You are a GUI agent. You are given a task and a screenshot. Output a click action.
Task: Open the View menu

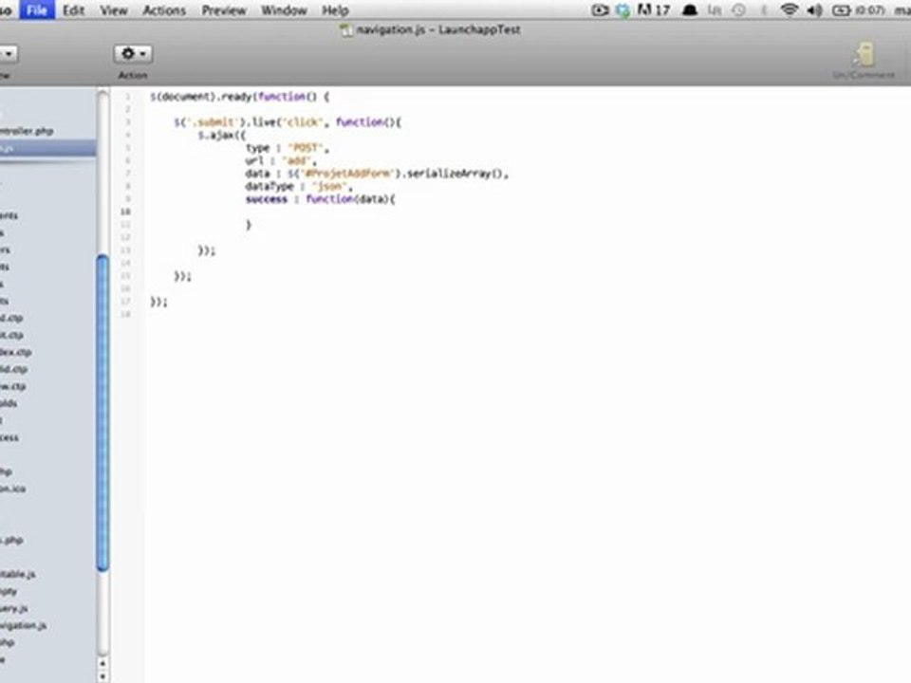113,9
